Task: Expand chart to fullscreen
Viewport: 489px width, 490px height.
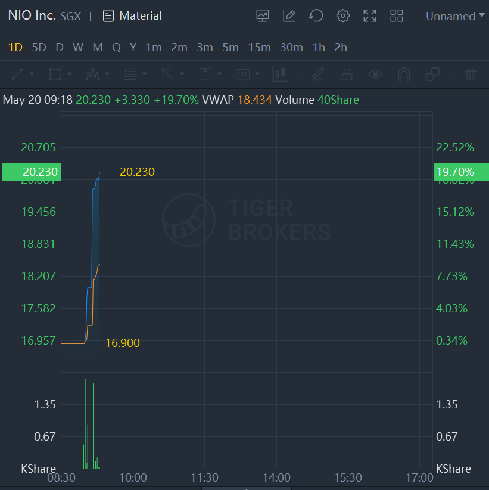Action: point(370,16)
